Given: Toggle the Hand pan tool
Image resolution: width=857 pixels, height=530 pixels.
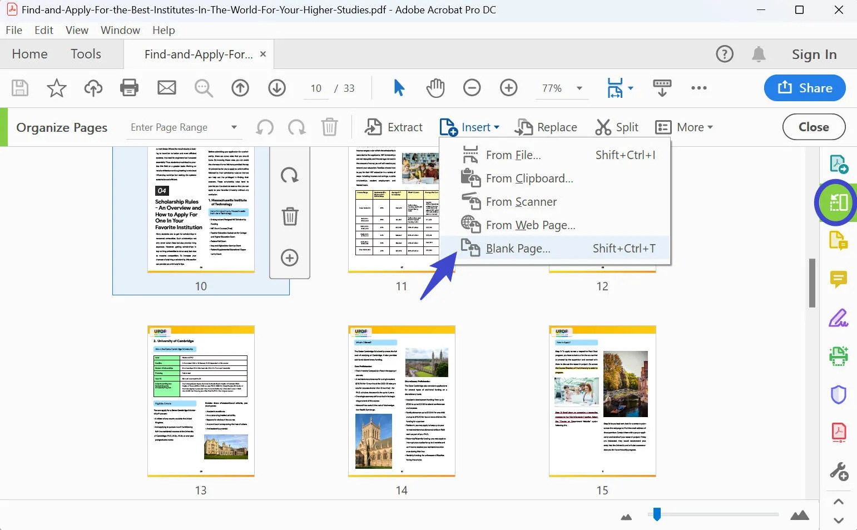Looking at the screenshot, I should (435, 88).
